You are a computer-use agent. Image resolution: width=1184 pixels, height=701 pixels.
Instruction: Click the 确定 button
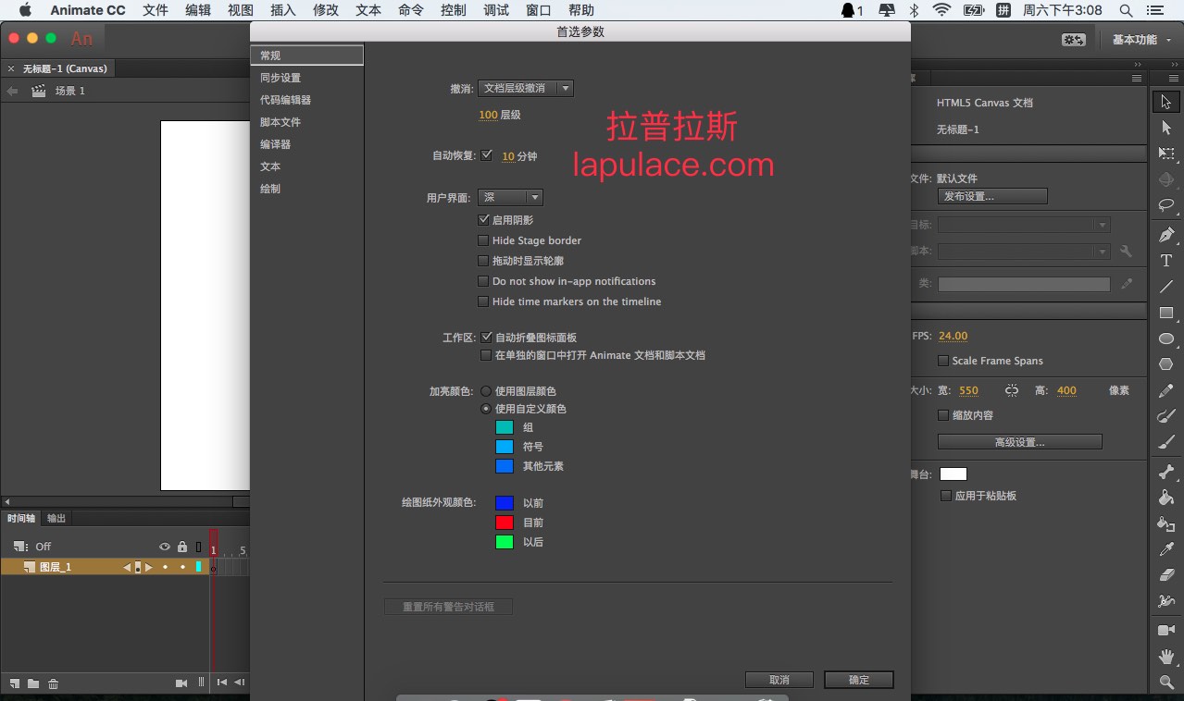tap(858, 680)
